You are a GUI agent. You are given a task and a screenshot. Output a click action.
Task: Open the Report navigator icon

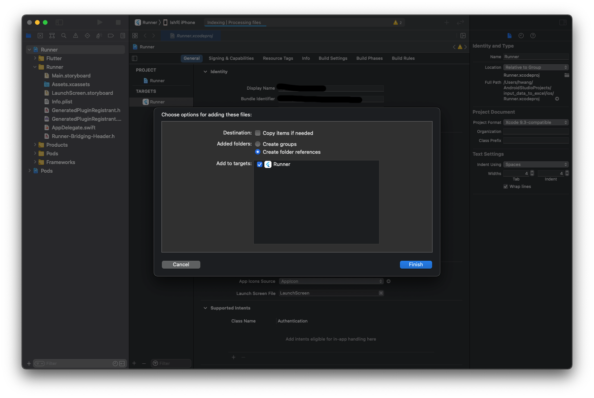point(123,36)
